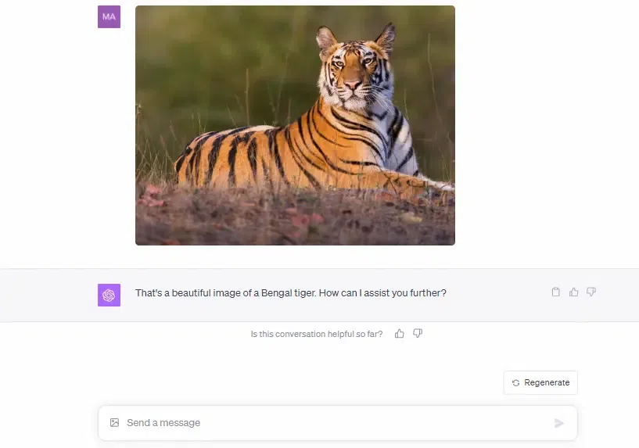Viewport: 639px width, 448px height.
Task: Dislike the Bengal tiger reply
Action: [591, 292]
